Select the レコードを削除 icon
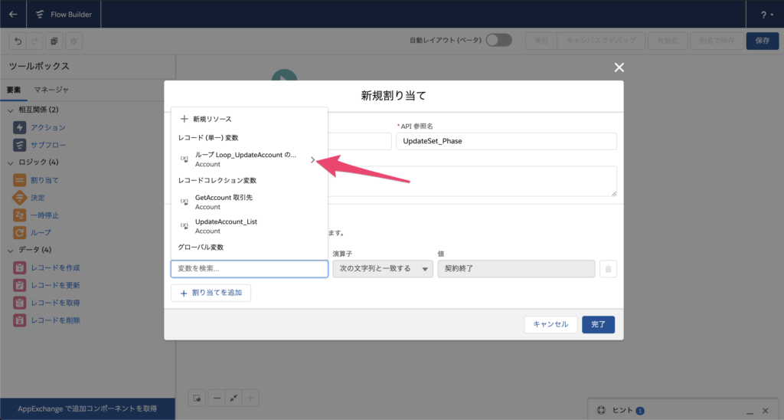This screenshot has height=420, width=784. tap(19, 320)
